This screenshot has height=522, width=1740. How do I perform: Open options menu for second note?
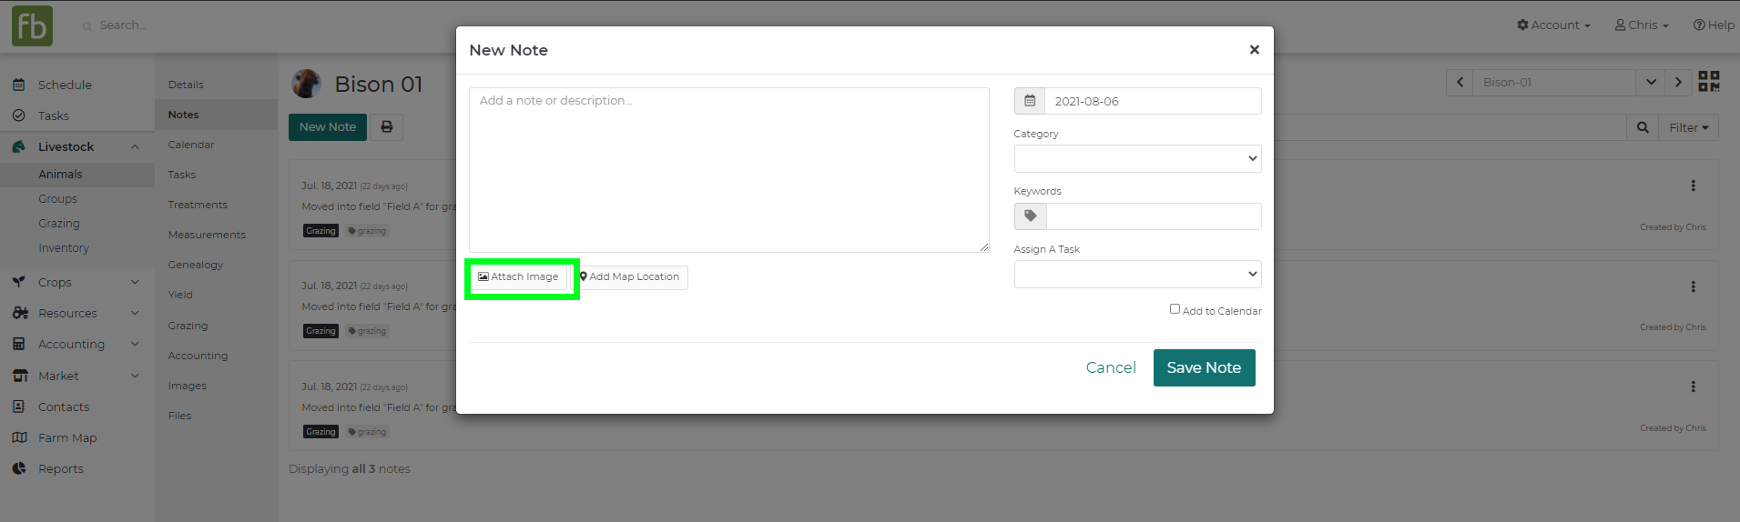tap(1693, 286)
